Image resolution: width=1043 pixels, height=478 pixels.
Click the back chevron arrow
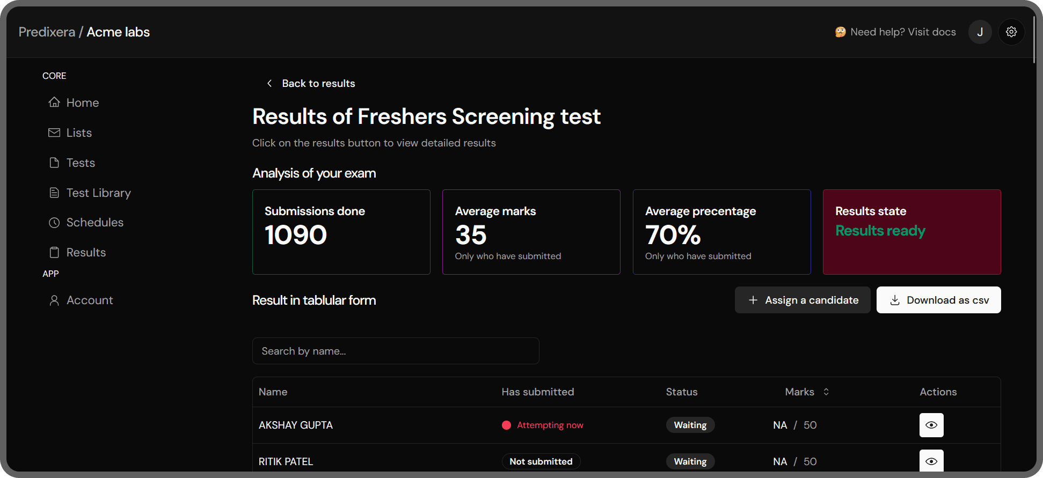[x=269, y=83]
